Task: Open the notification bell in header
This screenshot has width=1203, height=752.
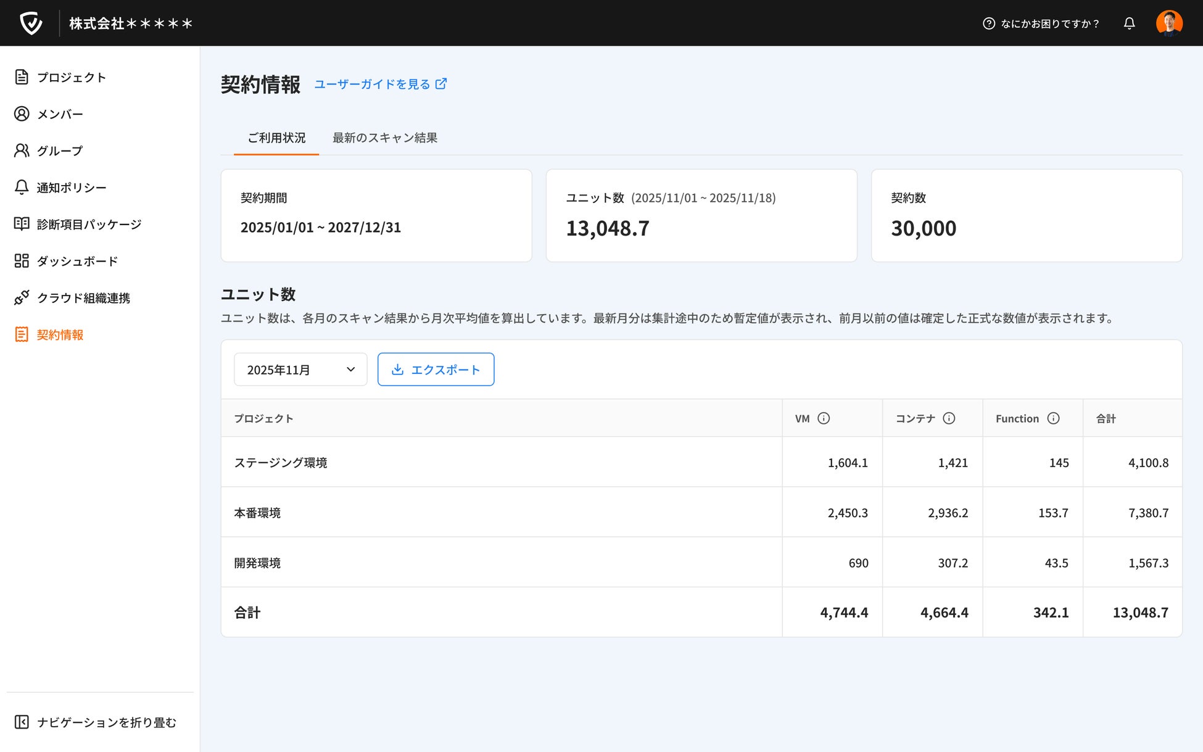Action: [x=1129, y=23]
